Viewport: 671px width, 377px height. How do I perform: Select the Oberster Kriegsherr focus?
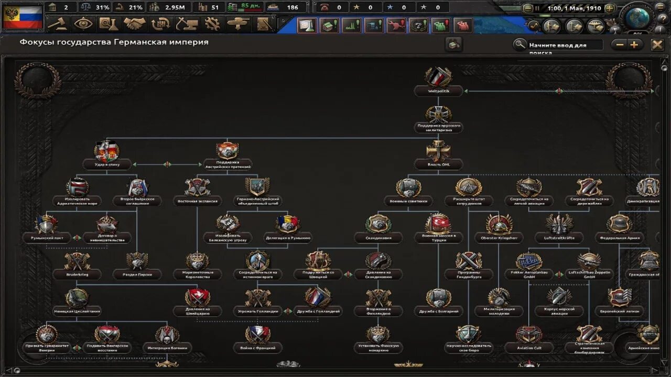499,229
